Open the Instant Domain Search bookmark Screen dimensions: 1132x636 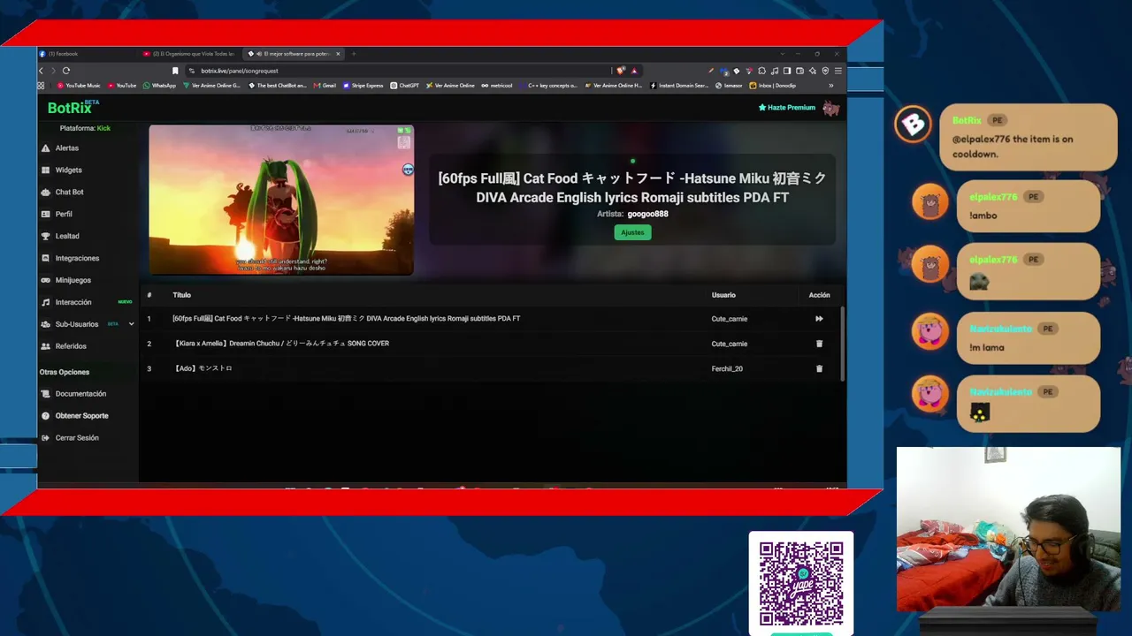(x=679, y=86)
